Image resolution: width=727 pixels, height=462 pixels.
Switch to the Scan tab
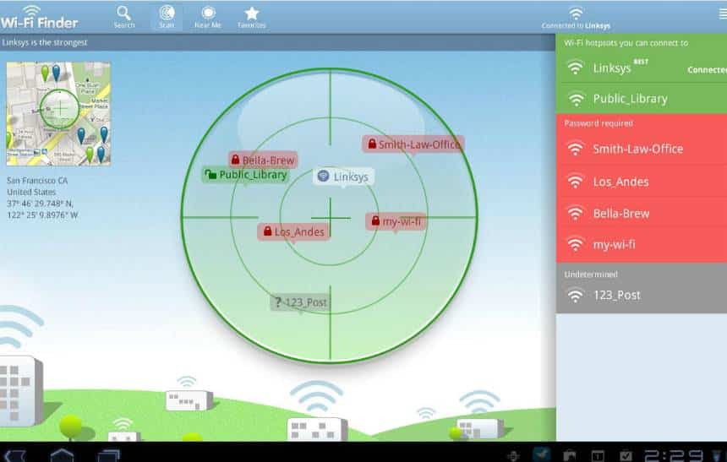[x=167, y=17]
